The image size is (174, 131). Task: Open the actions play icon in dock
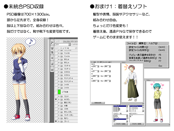(x=52, y=70)
